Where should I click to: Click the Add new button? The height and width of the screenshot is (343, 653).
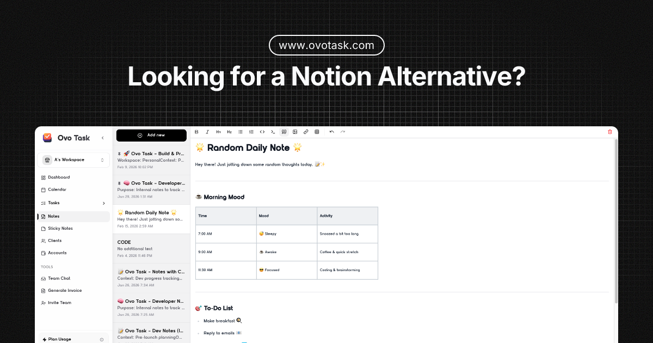pyautogui.click(x=151, y=134)
